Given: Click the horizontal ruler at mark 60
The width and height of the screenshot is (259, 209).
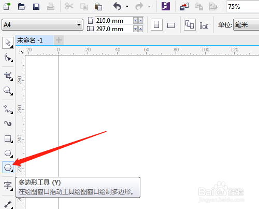Looking at the screenshot, I should coord(147,50).
